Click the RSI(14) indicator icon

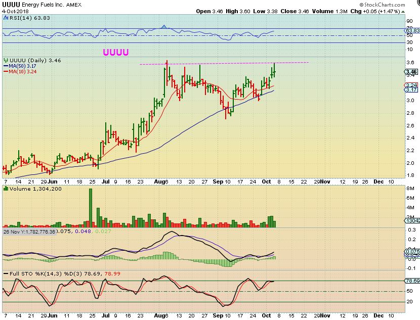pos(6,18)
